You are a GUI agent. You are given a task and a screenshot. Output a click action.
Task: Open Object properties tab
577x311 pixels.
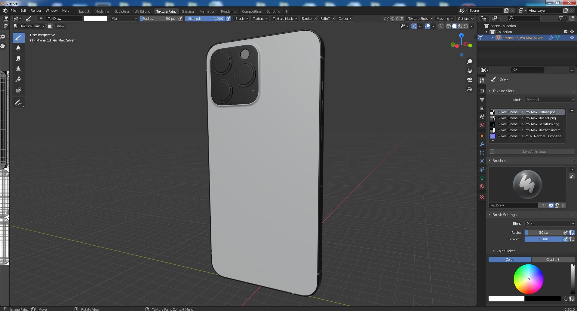click(x=482, y=136)
